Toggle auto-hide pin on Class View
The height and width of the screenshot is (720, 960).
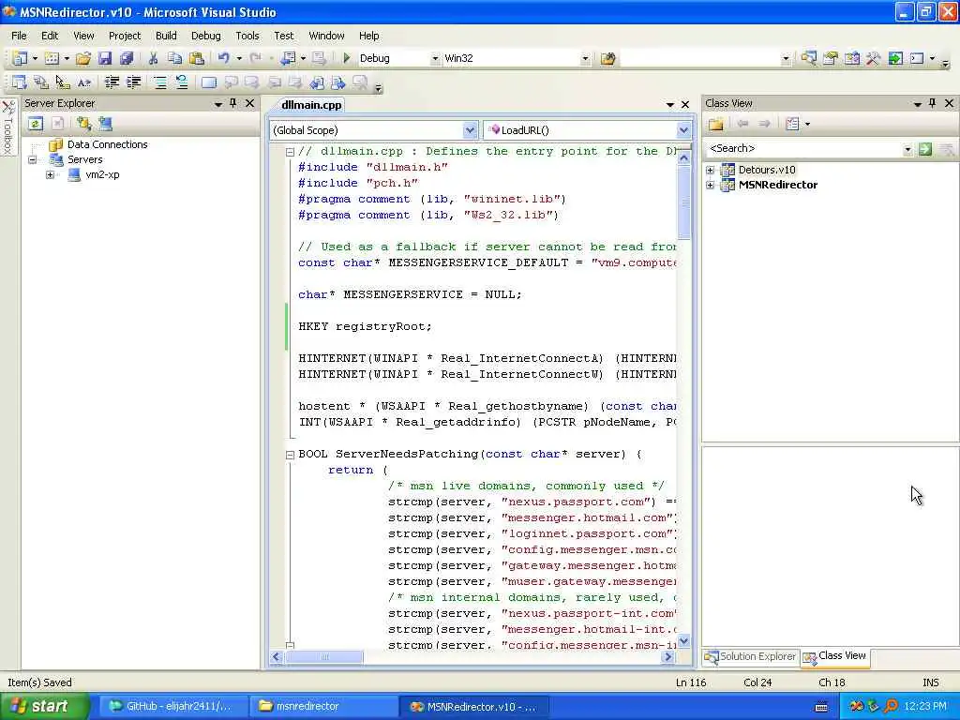tap(933, 103)
